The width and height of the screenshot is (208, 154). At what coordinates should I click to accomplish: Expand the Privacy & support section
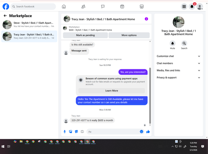tap(178, 78)
